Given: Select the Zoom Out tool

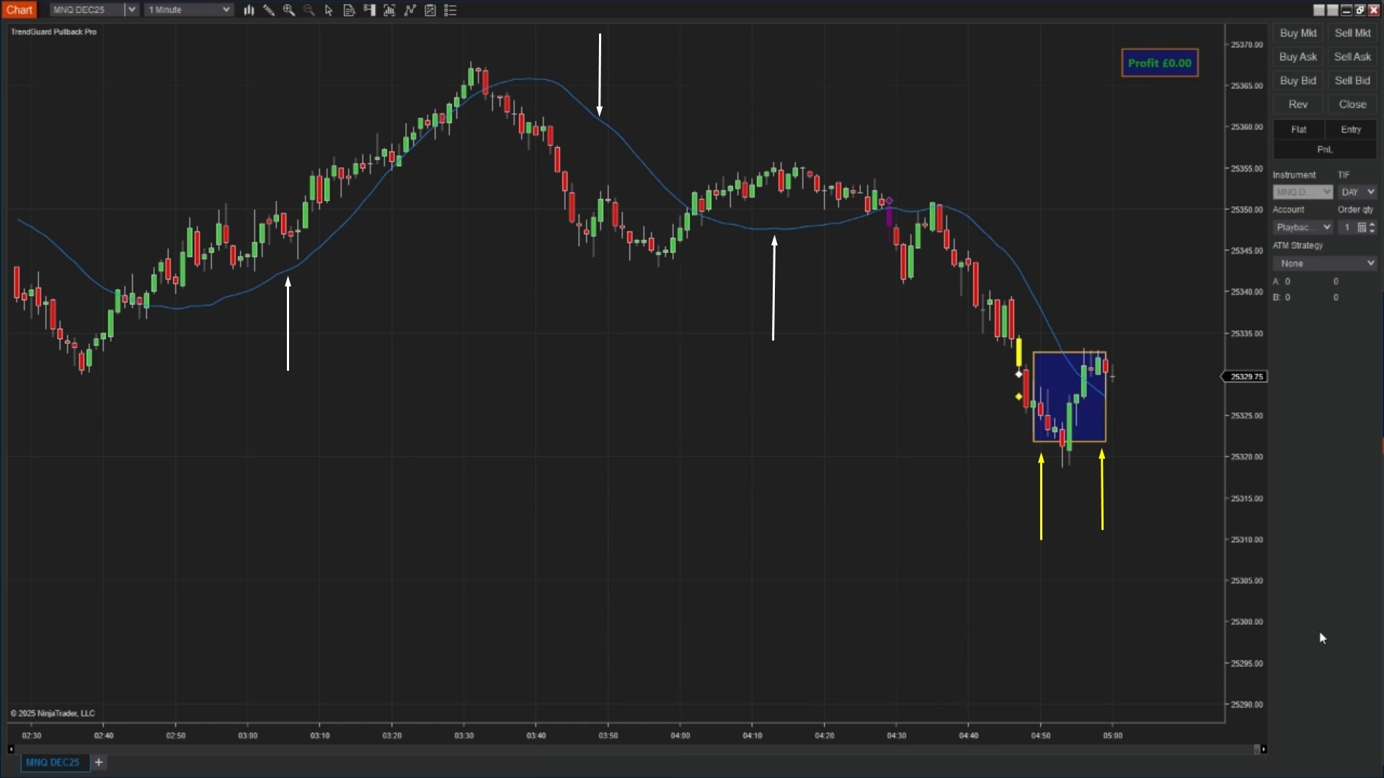Looking at the screenshot, I should (309, 10).
